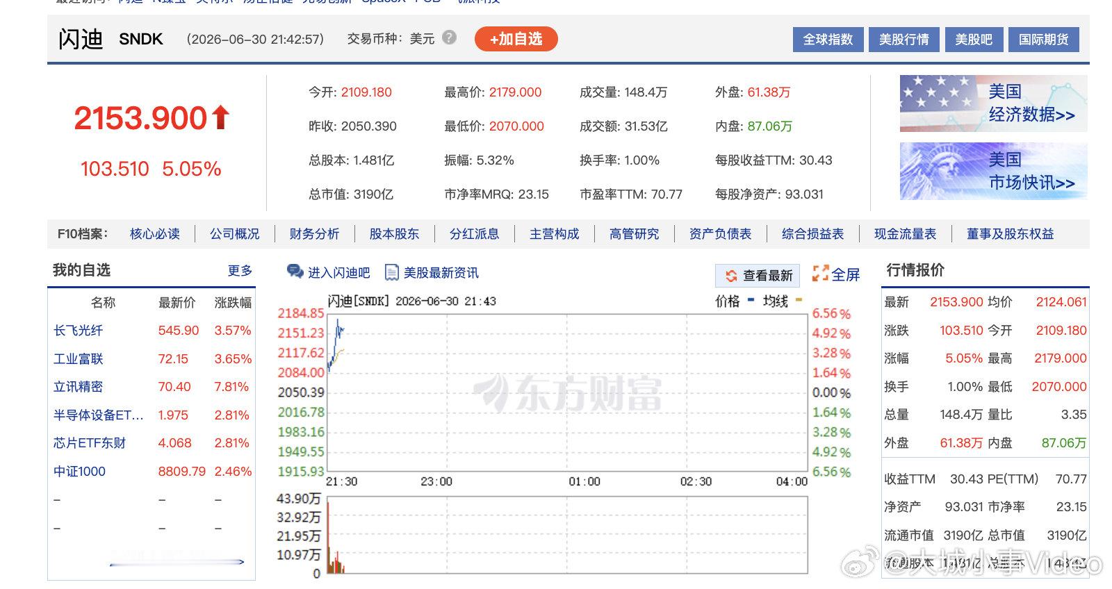Click the main price 2153.900

point(140,118)
